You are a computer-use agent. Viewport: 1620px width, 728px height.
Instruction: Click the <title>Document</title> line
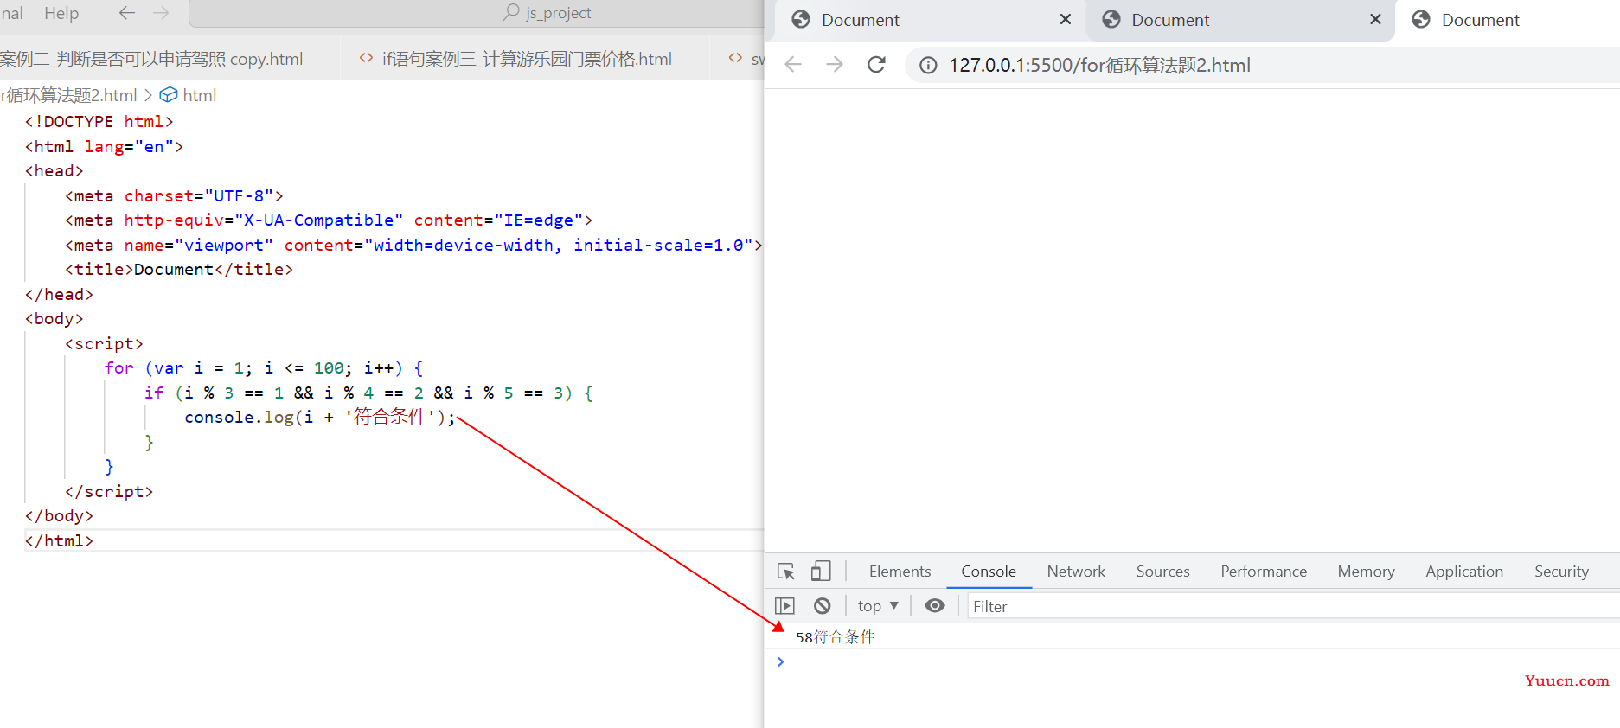pyautogui.click(x=179, y=270)
